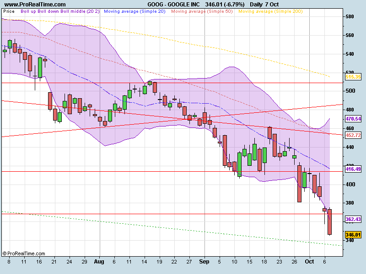Click the 362.43 lower band value tag
Viewport: 366px width, 274px height.
point(353,219)
